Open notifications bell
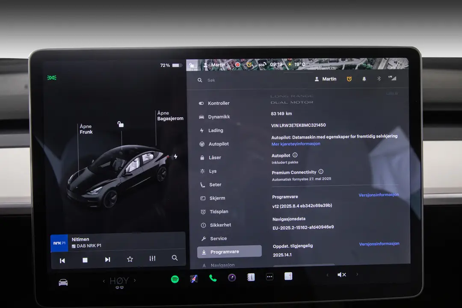Image resolution: width=462 pixels, height=308 pixels. click(364, 79)
